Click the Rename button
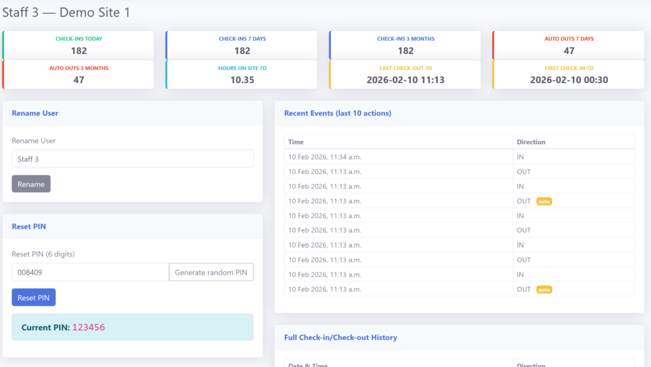This screenshot has height=367, width=651. coord(31,184)
